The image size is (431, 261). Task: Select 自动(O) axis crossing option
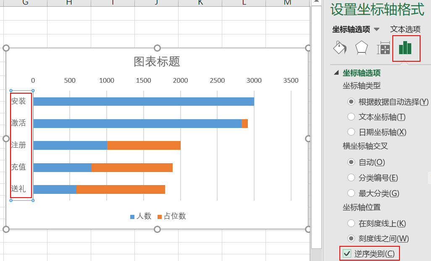click(x=351, y=162)
